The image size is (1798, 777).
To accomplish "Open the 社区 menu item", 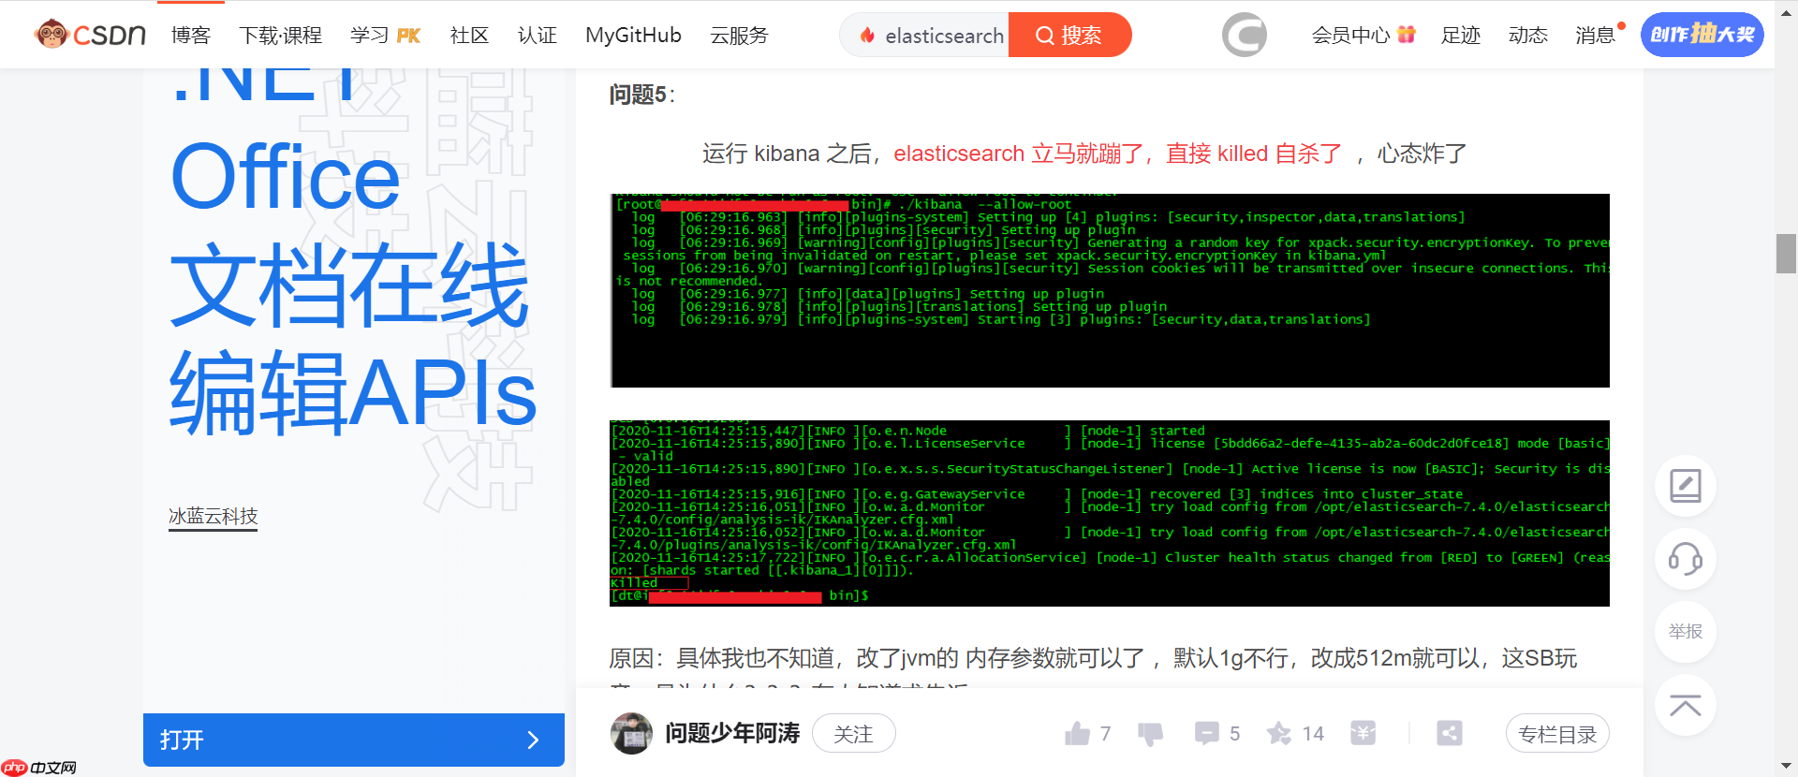I will tap(469, 36).
